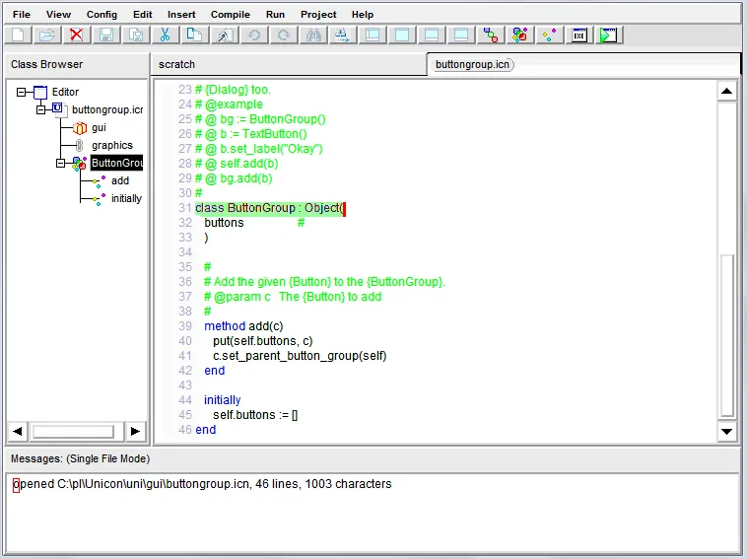This screenshot has height=559, width=747.
Task: Click the editor vertical scrollbar thumb
Action: pos(726,335)
